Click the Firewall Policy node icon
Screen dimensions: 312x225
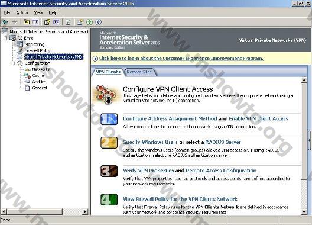(x=19, y=50)
